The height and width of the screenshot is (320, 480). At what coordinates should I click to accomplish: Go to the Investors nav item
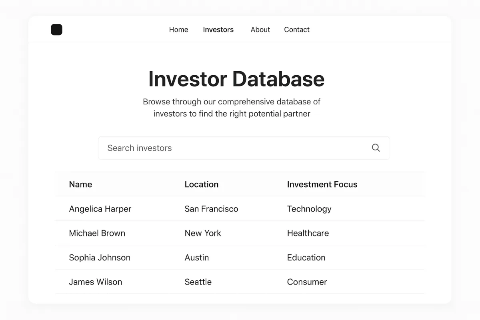[x=218, y=30]
